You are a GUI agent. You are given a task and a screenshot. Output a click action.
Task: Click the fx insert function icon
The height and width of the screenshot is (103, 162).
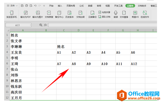[x=45, y=25]
